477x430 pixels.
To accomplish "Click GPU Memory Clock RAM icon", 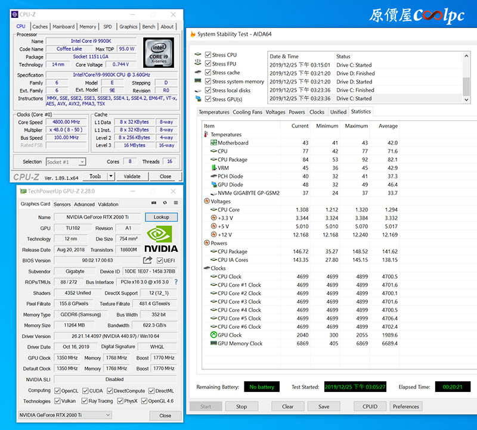I will [214, 343].
